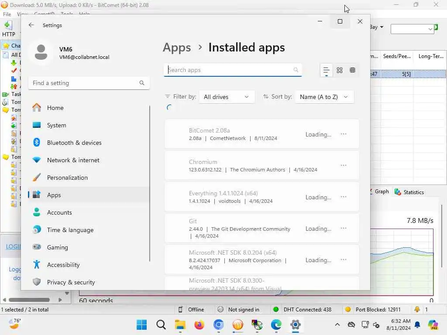Click the Apps breadcrumb link
Viewport: 447px width, 335px height.
(x=177, y=48)
